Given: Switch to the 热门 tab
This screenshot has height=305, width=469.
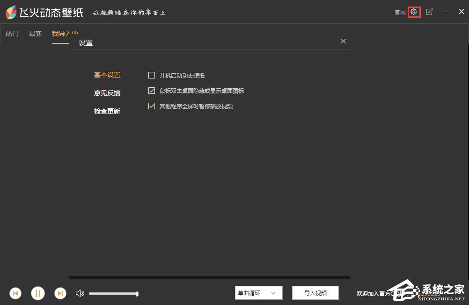Looking at the screenshot, I should click(x=12, y=34).
